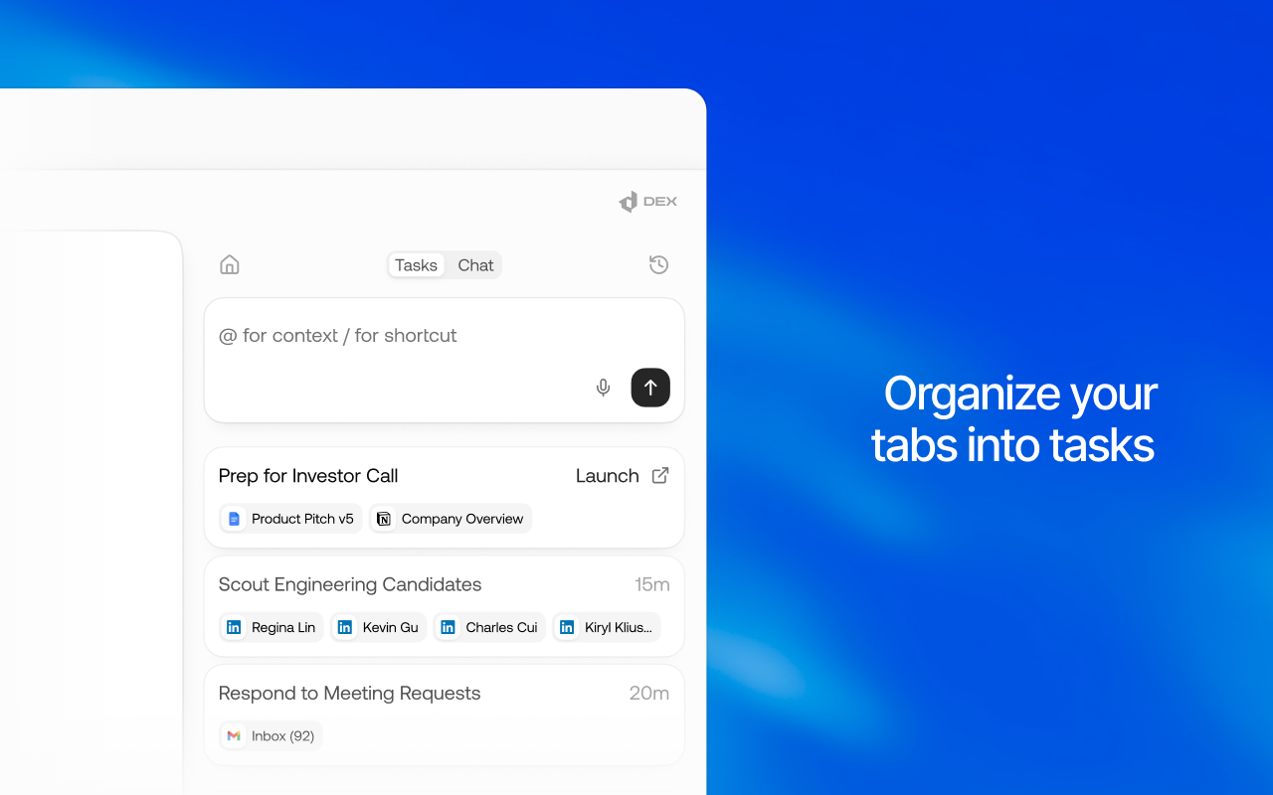Click the Gmail icon beside Inbox (92)

[235, 735]
